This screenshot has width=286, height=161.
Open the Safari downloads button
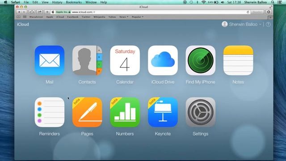point(269,12)
